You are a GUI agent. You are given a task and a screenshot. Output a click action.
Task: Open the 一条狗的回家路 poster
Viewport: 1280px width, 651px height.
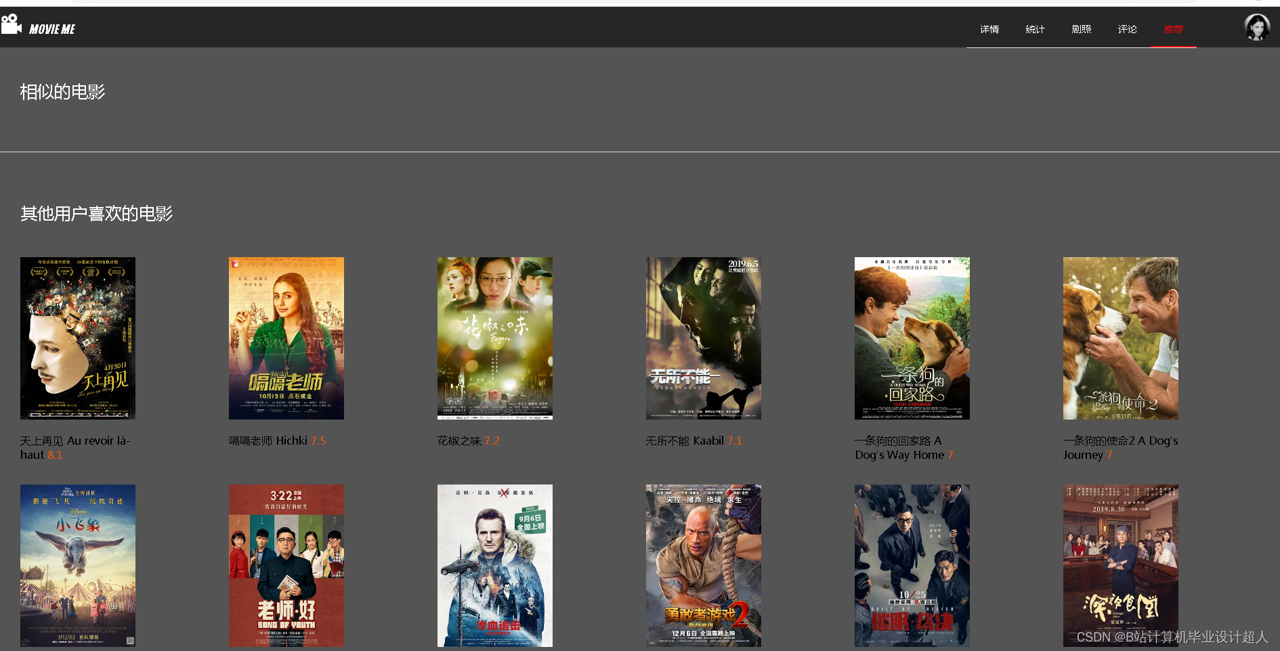[912, 338]
